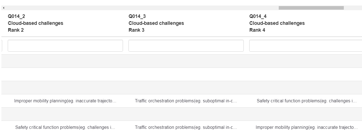
Task: Select empty white second-row cell under Q014_3
Action: [186, 74]
